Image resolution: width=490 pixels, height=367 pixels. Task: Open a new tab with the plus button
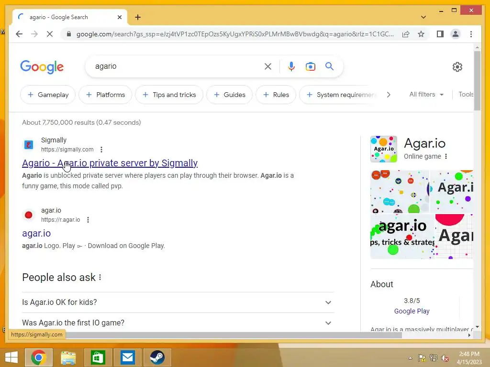[x=138, y=17]
